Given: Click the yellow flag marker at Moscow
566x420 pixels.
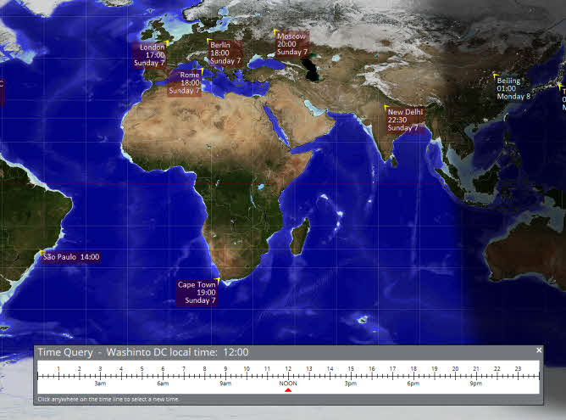Looking at the screenshot, I should (x=275, y=31).
